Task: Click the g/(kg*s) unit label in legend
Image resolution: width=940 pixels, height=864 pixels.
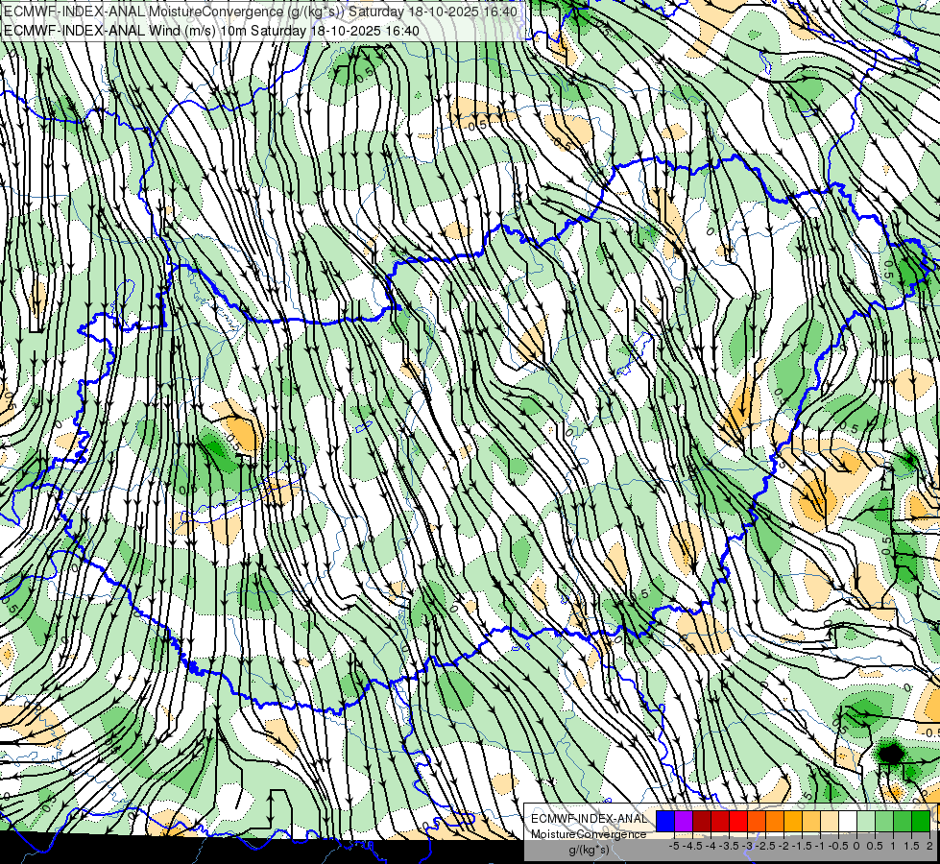Action: click(589, 850)
